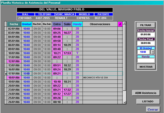Image resolution: width=164 pixels, height=113 pixels.
Task: Click the Unidad column header
Action: pos(27,24)
